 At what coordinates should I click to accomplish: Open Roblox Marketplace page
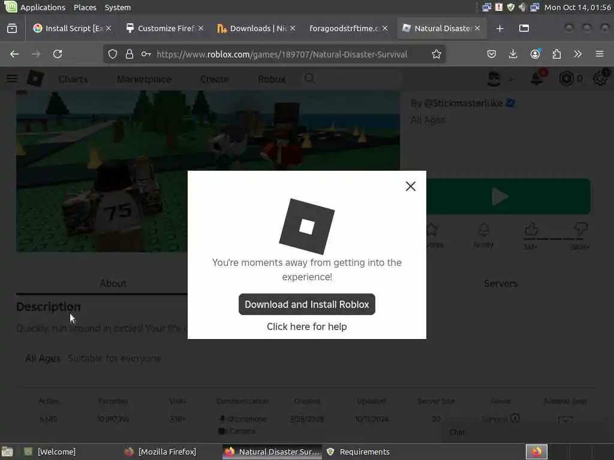(x=144, y=80)
